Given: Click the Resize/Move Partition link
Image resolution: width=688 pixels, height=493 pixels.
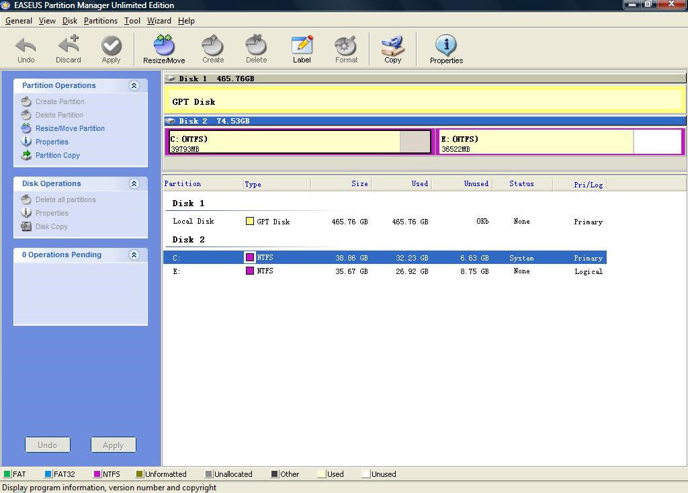Looking at the screenshot, I should point(70,128).
